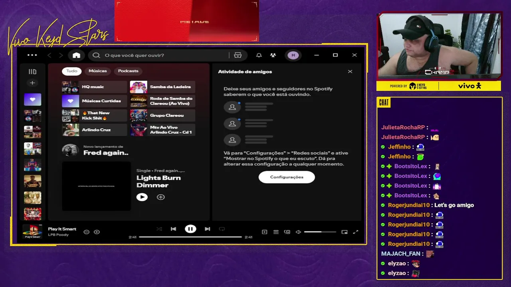Viewport: 511px width, 287px height.
Task: Enter full screen player
Action: pos(356,232)
